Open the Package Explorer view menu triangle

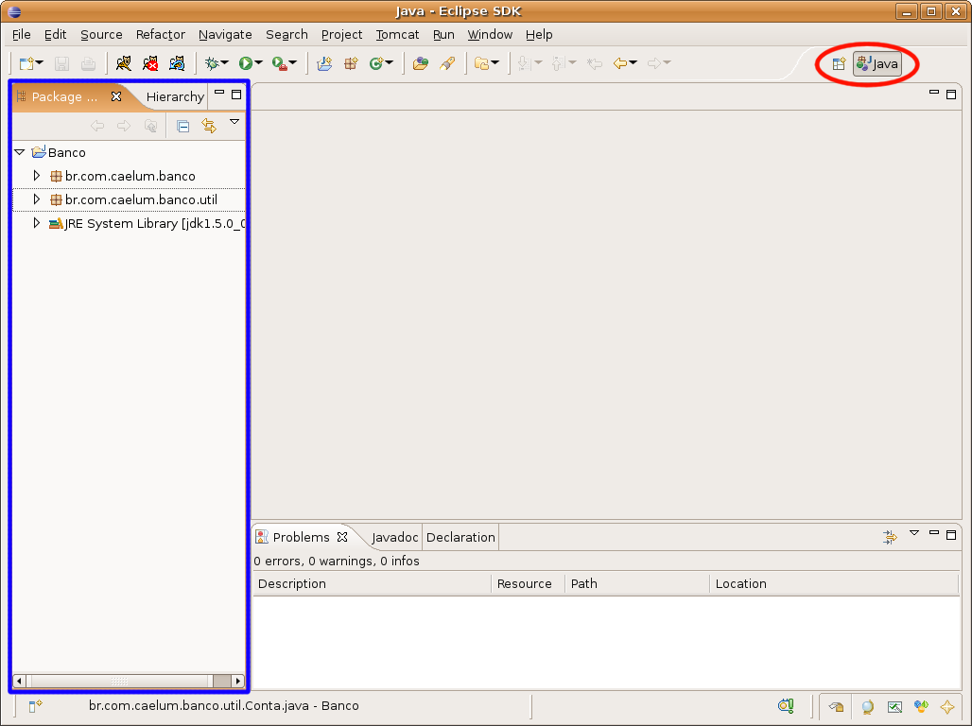(234, 122)
